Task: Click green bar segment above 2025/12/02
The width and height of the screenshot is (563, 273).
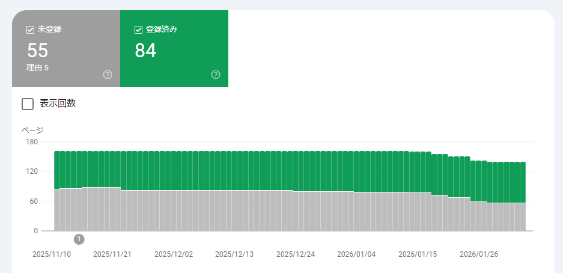Action: click(x=174, y=170)
